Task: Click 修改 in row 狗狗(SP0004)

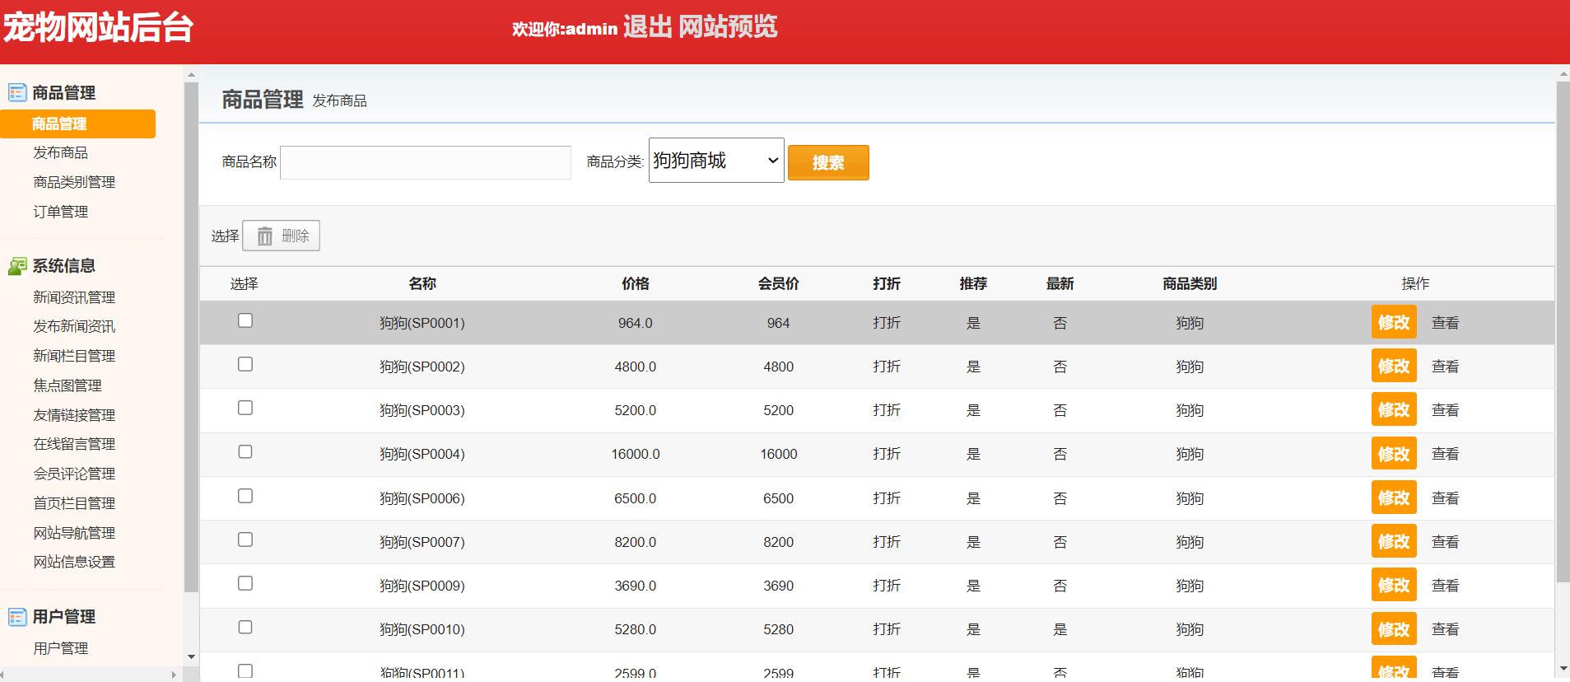Action: tap(1394, 454)
